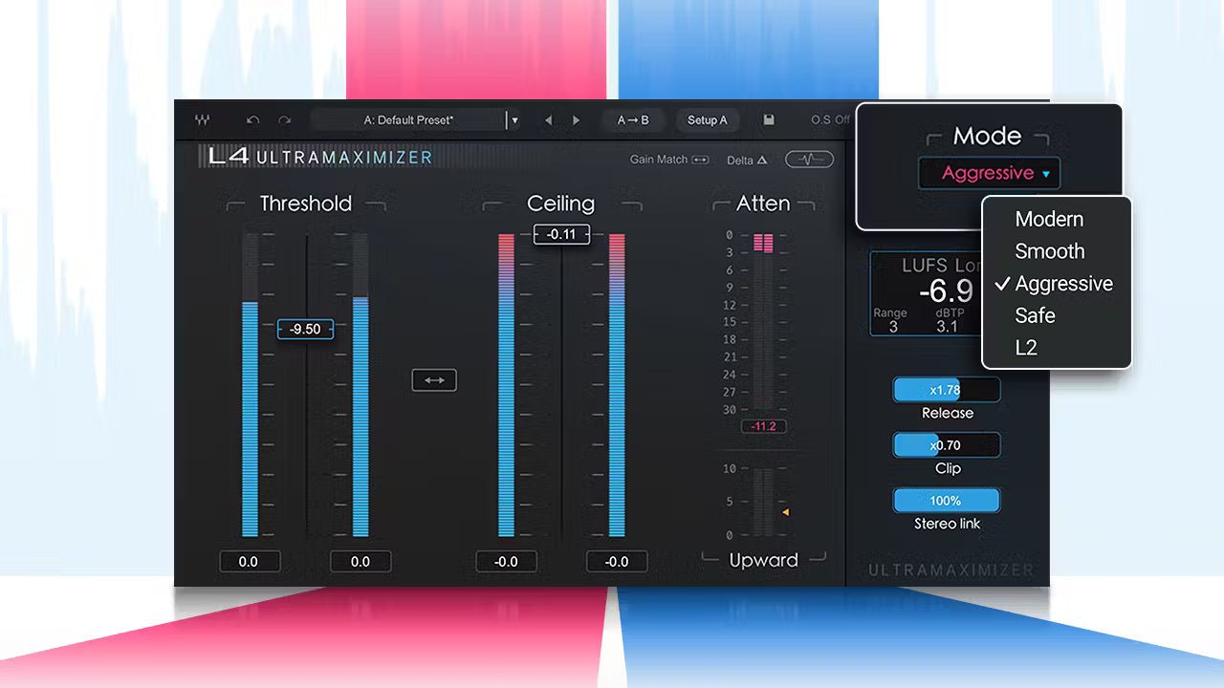Screen dimensions: 1224x688
Task: Select L2 from the mode list
Action: click(x=1026, y=348)
